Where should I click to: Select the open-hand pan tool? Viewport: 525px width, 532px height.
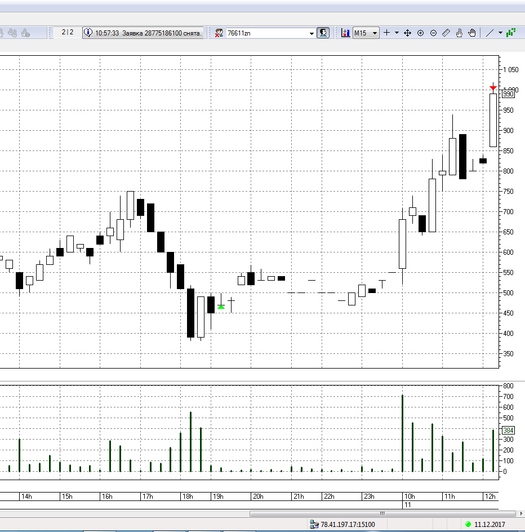[471, 33]
